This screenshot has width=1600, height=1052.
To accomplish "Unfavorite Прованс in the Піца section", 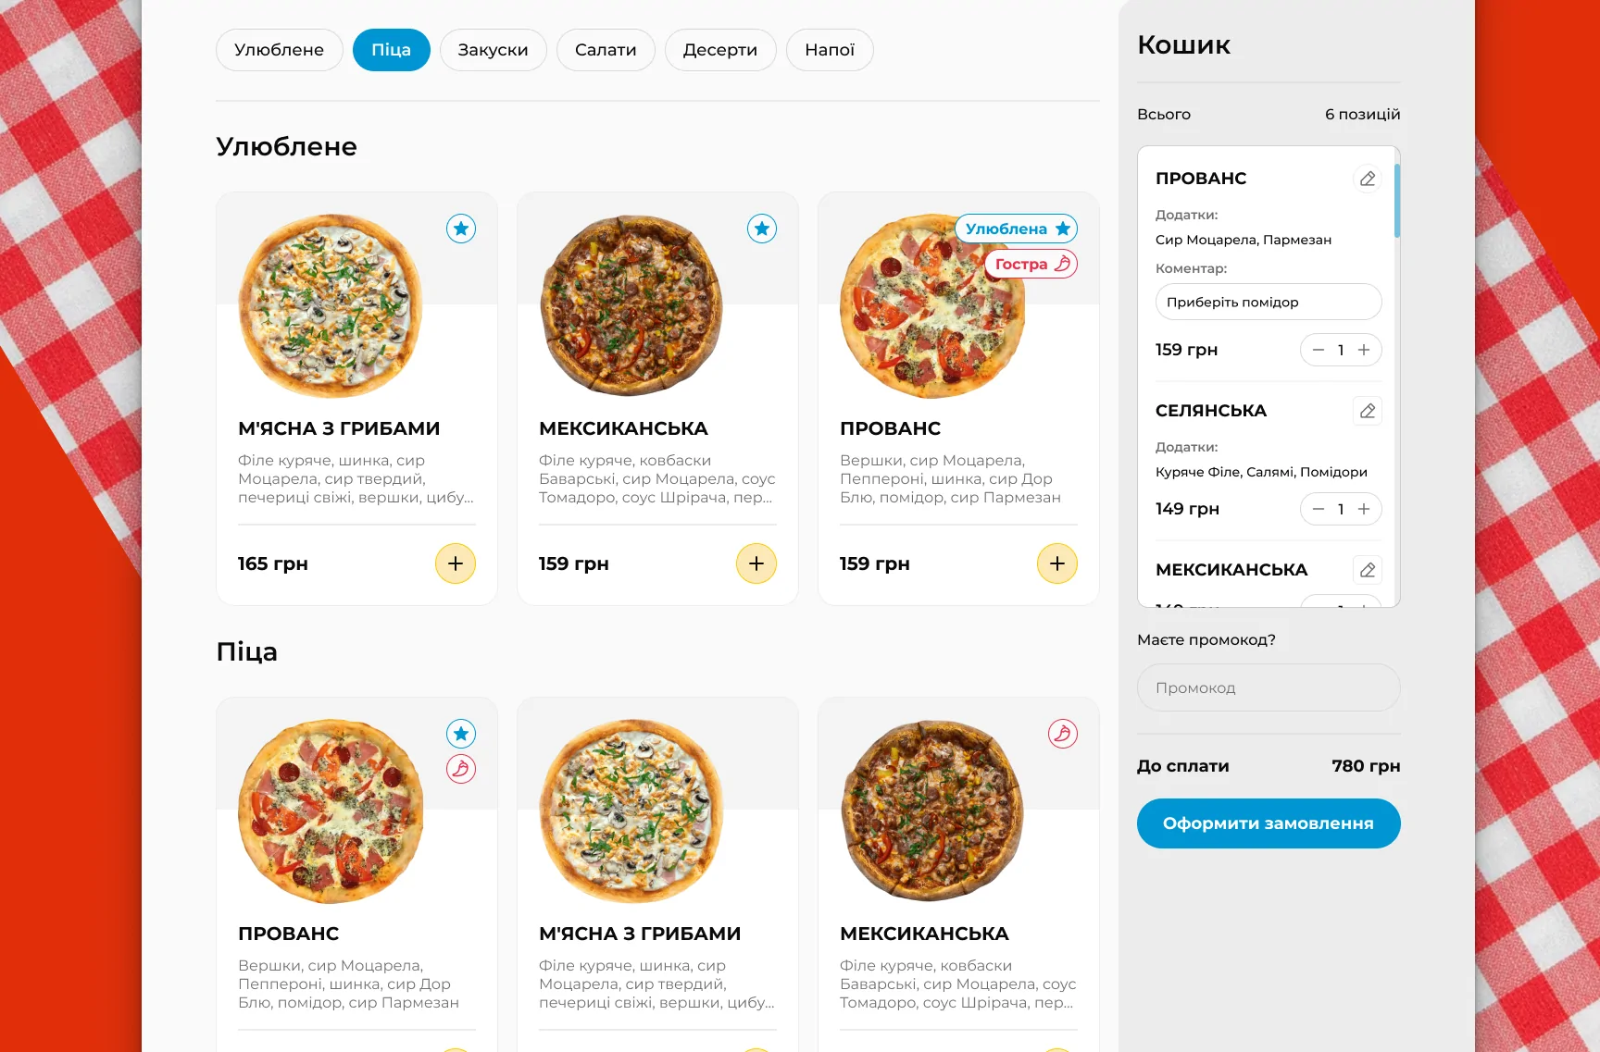I will coord(461,734).
